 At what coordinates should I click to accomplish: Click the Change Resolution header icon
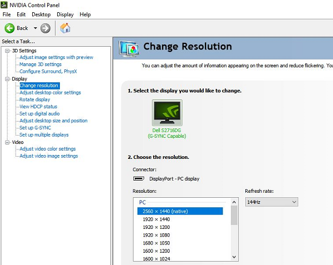pos(129,49)
